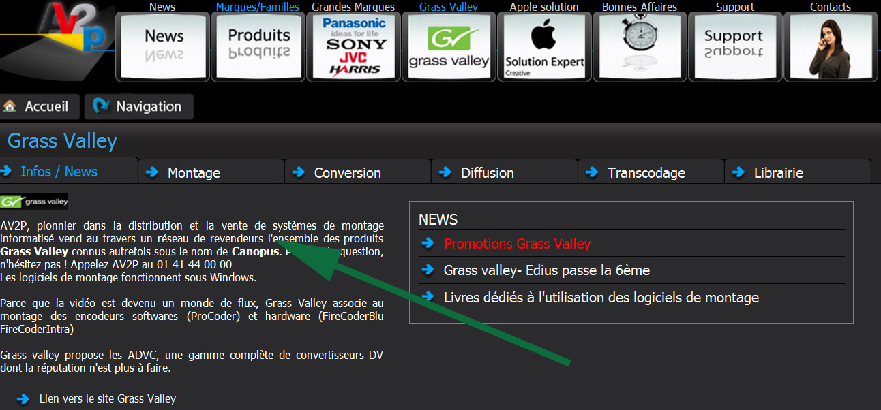Open the Diffusion tab
The width and height of the screenshot is (881, 410).
505,172
